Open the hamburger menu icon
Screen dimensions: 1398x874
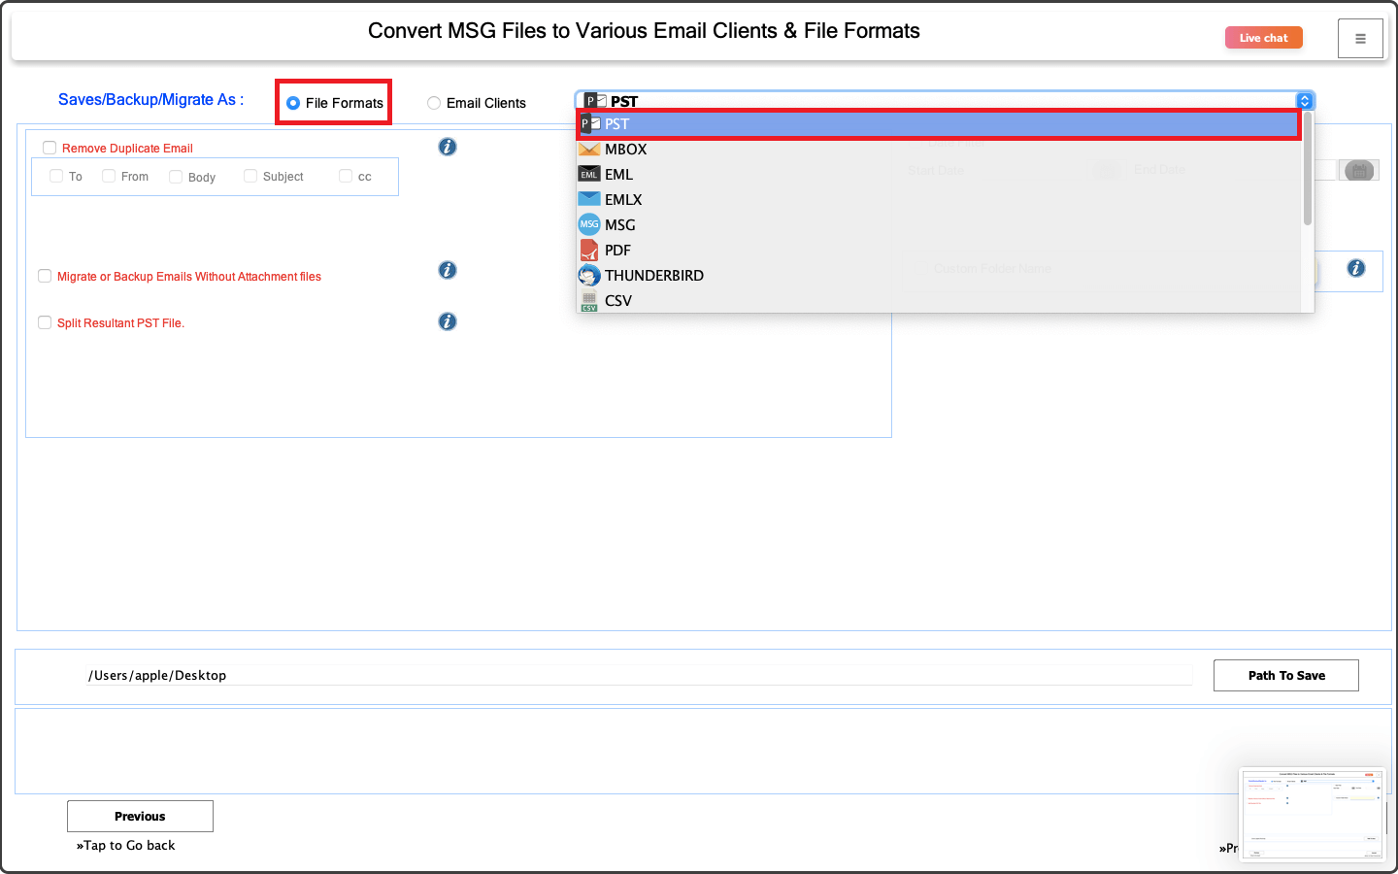tap(1360, 39)
